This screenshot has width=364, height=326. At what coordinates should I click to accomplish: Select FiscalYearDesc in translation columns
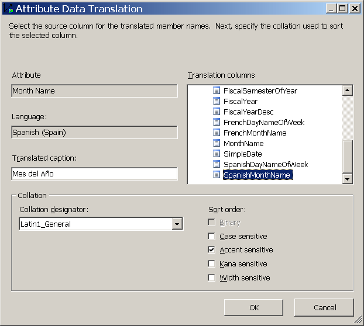pos(248,112)
